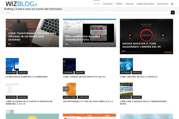Select Audio e Video tag
179x119 pixels.
click(x=70, y=97)
